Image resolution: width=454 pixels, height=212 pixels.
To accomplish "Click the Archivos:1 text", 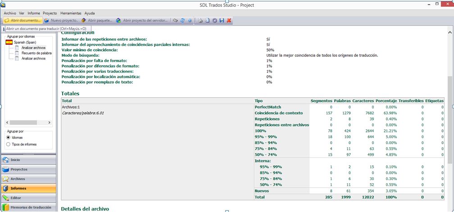I will (x=71, y=107).
